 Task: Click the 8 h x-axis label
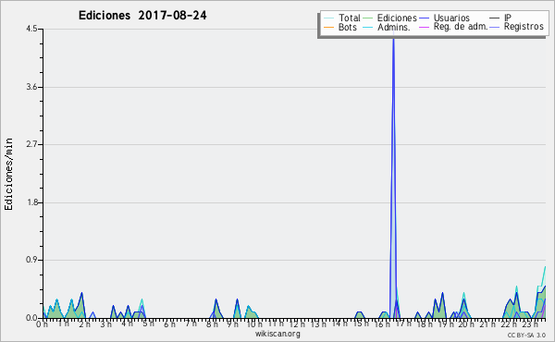pyautogui.click(x=212, y=324)
